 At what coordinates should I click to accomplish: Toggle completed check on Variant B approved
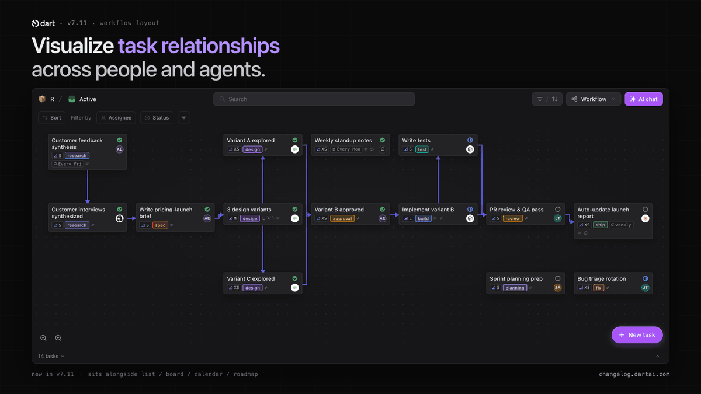pyautogui.click(x=383, y=210)
